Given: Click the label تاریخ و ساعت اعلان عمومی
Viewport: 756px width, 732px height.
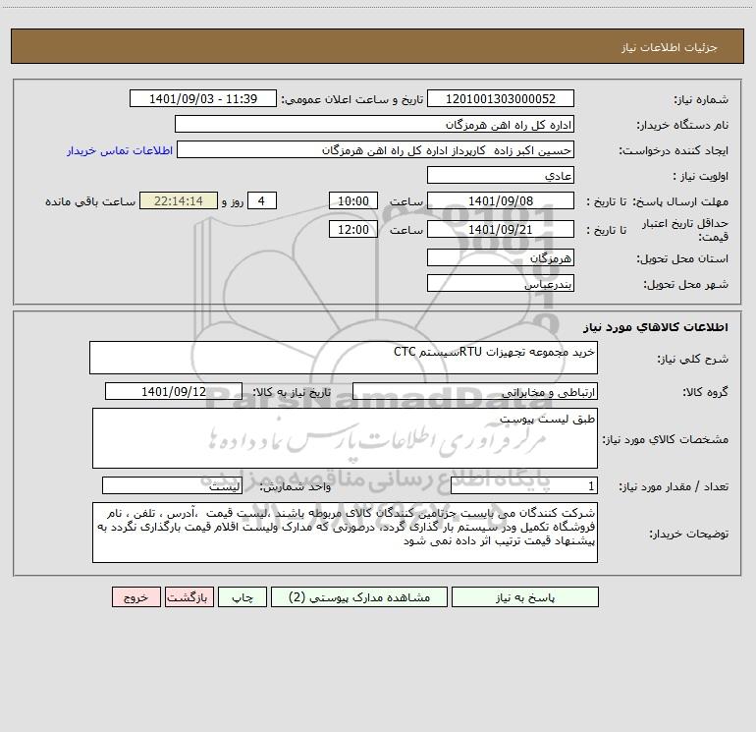Looking at the screenshot, I should point(351,99).
